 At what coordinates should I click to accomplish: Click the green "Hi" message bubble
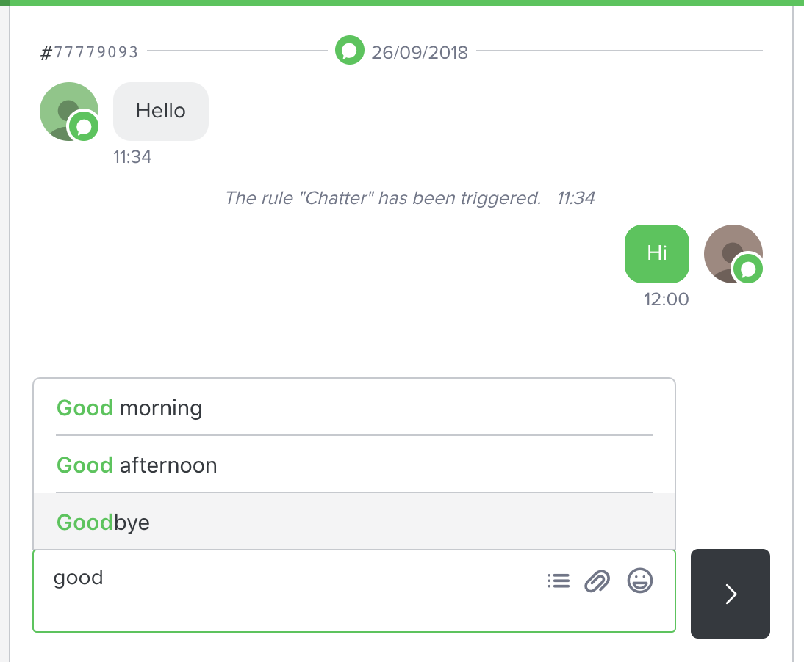(x=657, y=254)
